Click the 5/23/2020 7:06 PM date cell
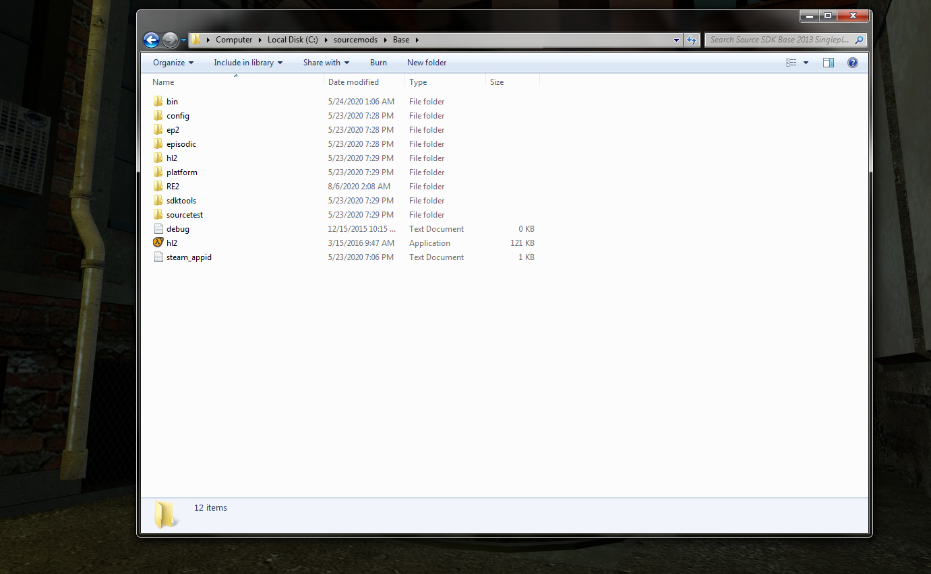 [361, 257]
